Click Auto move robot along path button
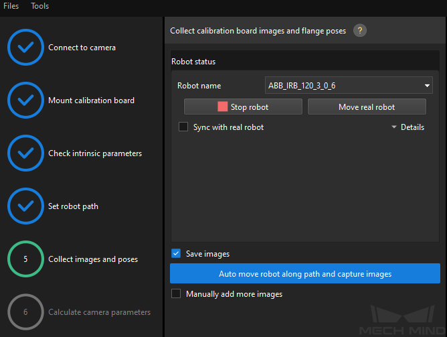Screen dimensions: 447x337 pyautogui.click(x=304, y=274)
